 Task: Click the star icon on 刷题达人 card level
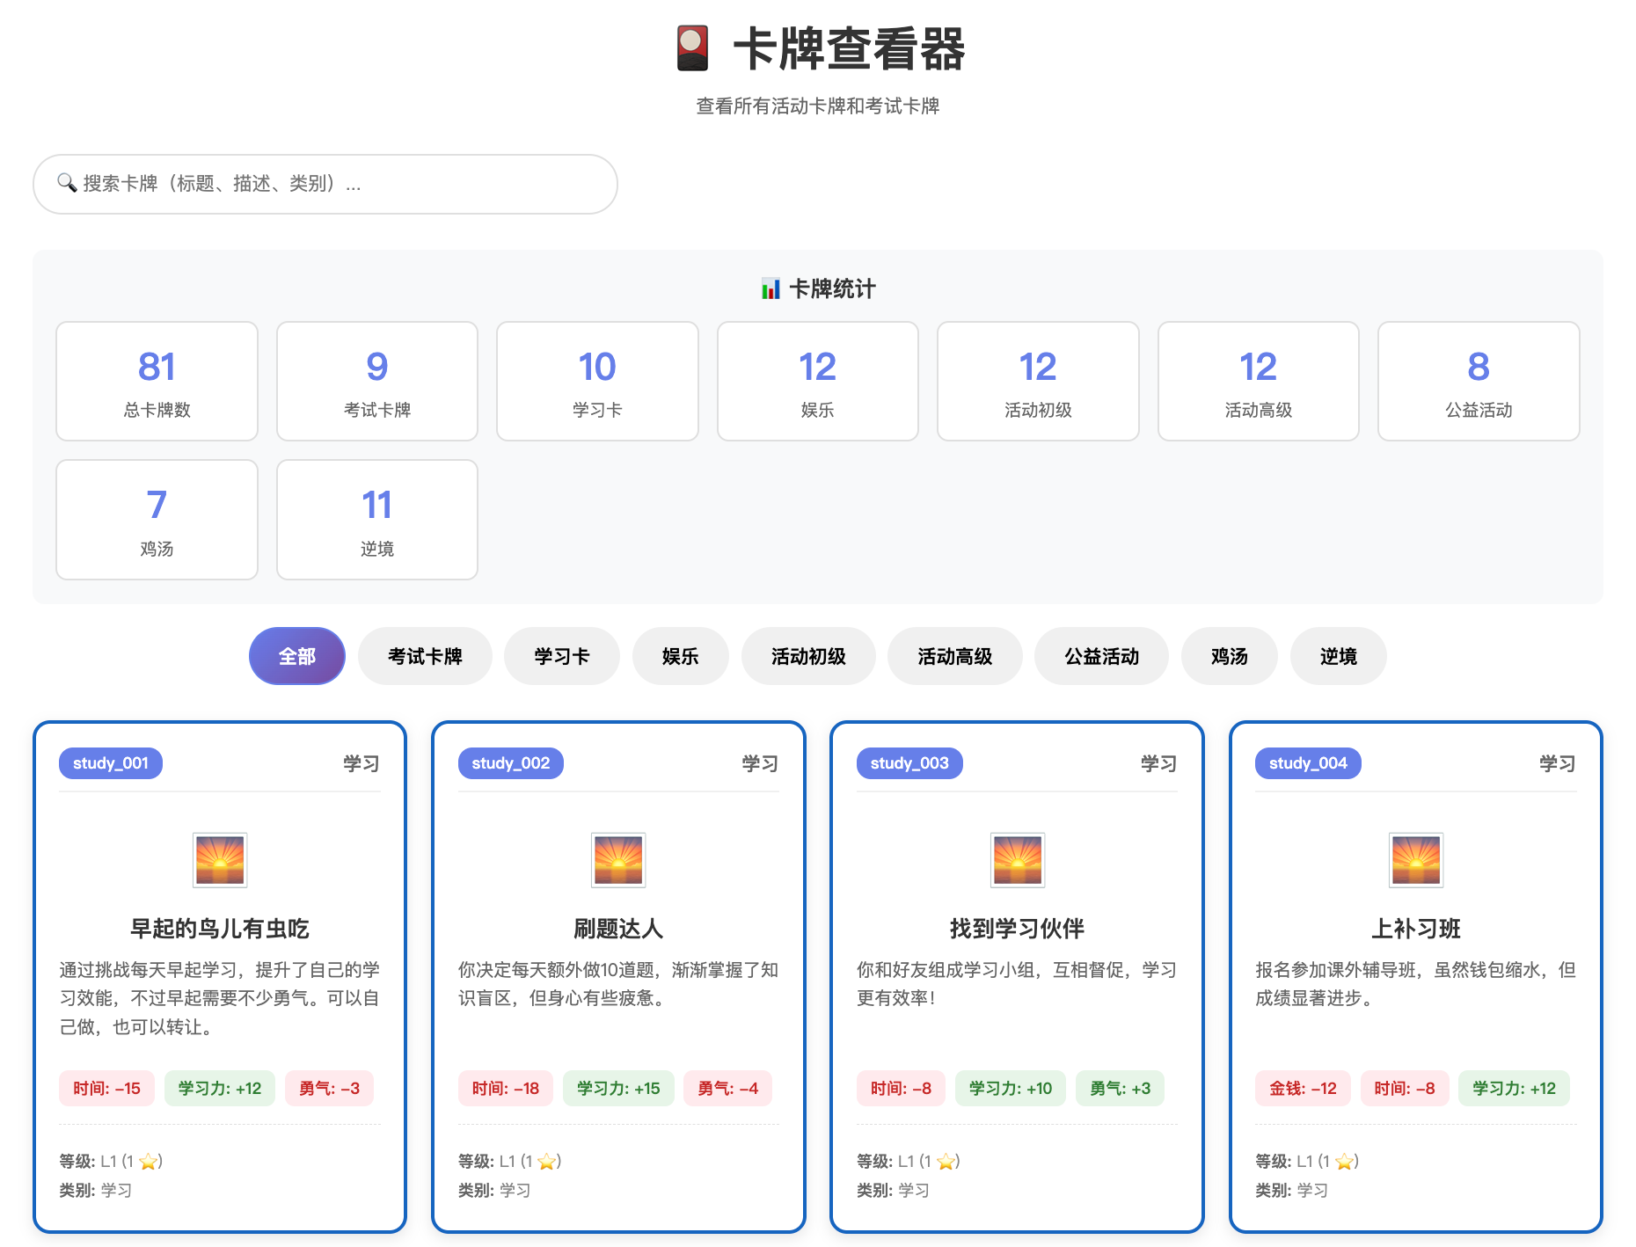click(x=548, y=1161)
